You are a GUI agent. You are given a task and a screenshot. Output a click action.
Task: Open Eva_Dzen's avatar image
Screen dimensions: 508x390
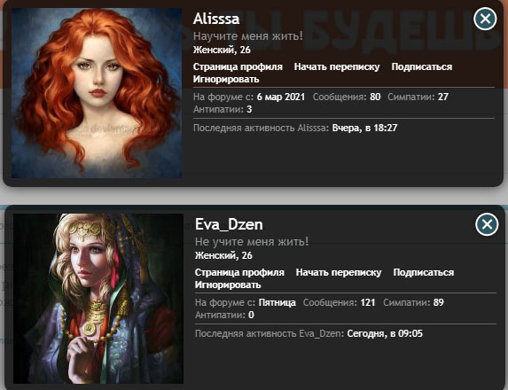pos(98,299)
